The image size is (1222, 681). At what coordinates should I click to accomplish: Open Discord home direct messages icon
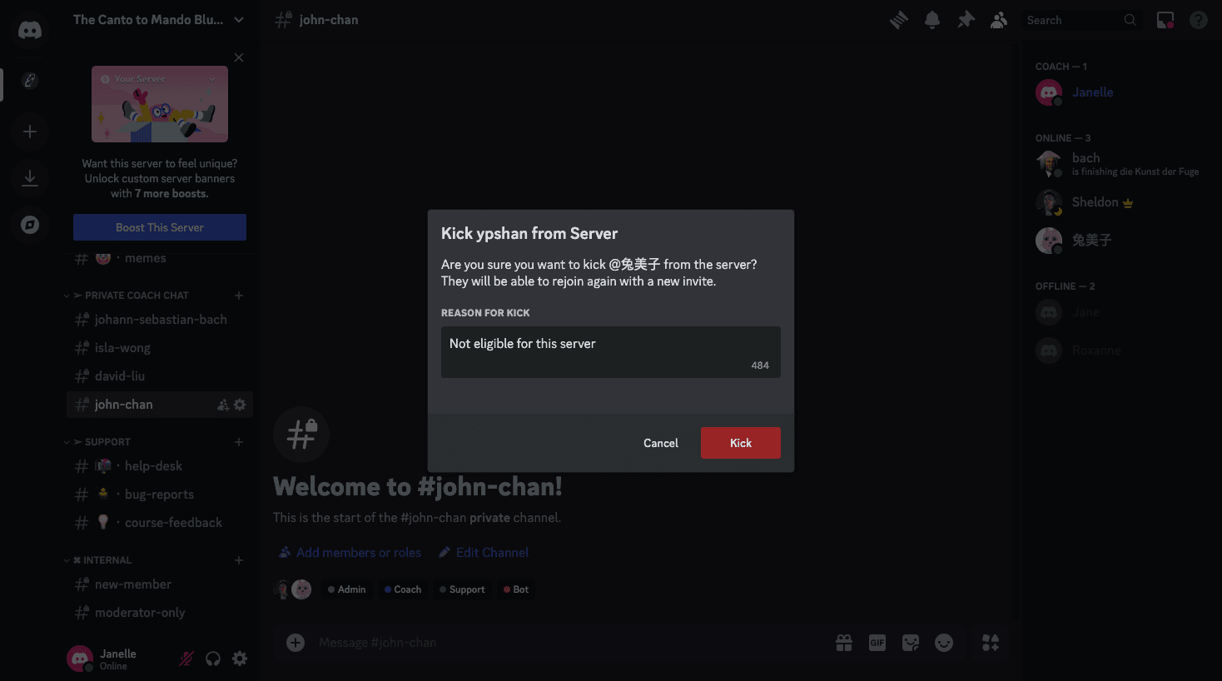(30, 31)
